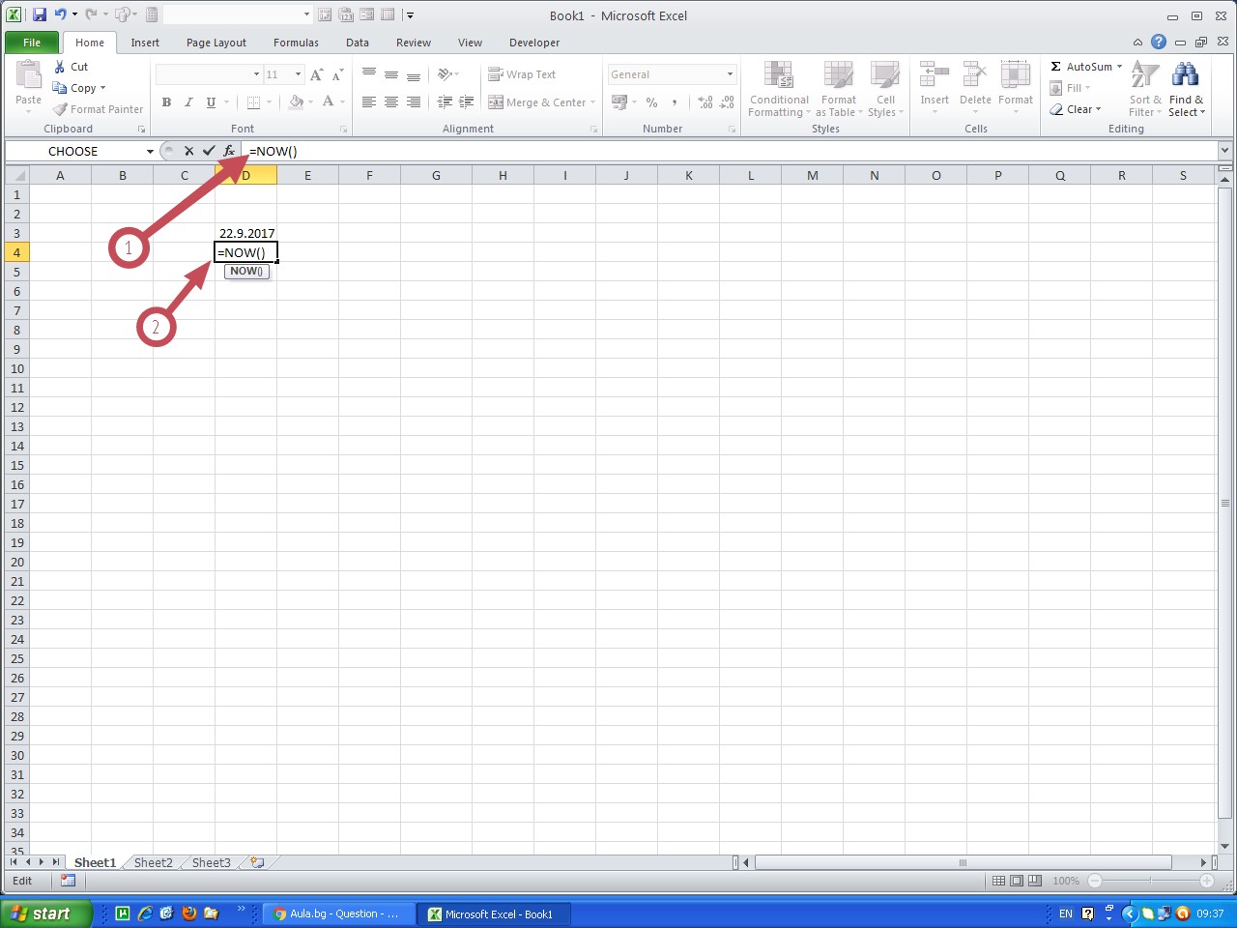Select cell D3 containing 22.9.2017

coord(245,233)
